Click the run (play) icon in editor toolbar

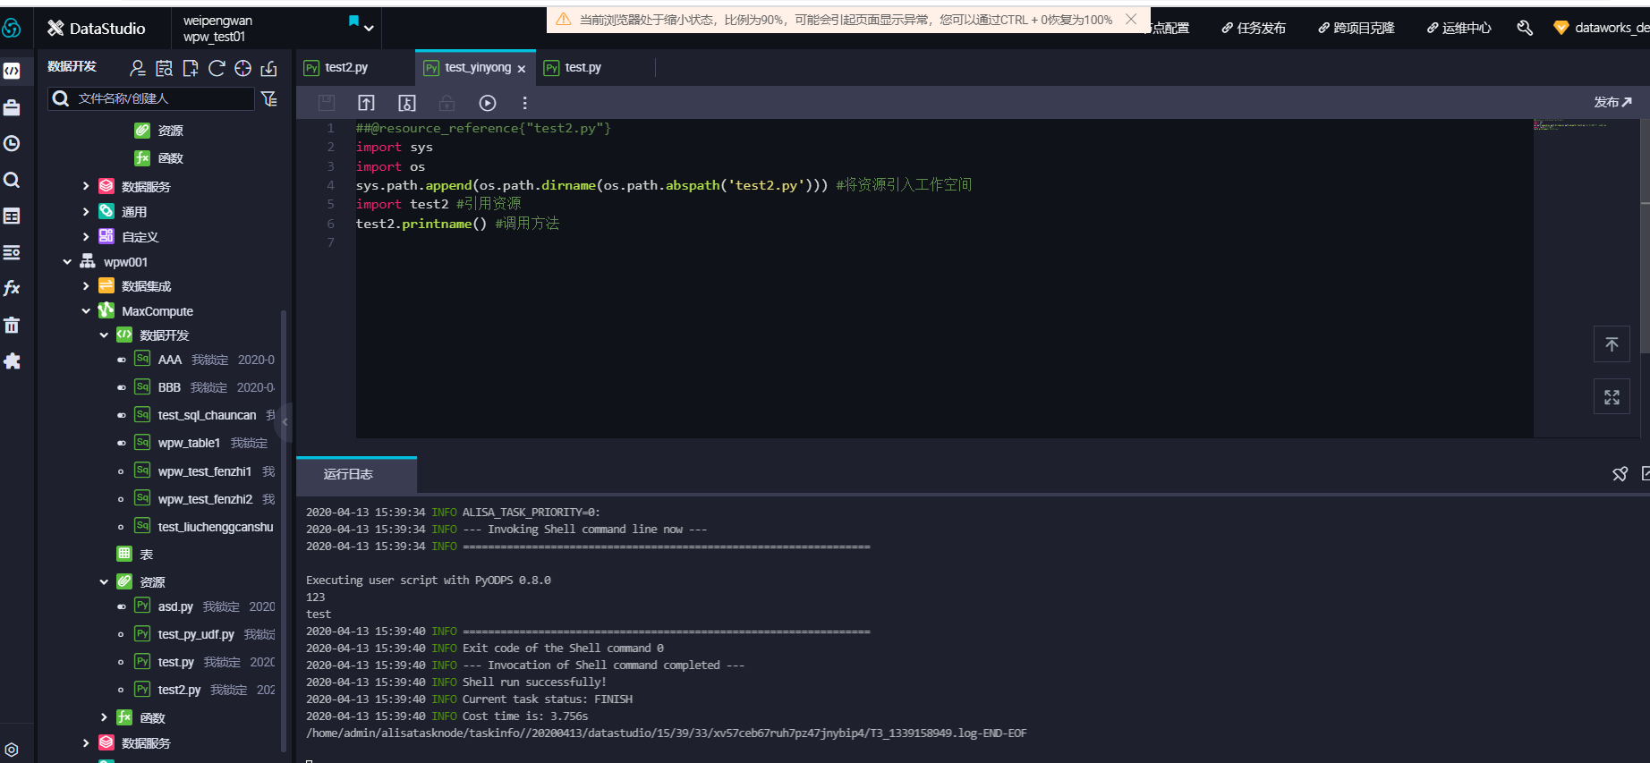(x=487, y=103)
